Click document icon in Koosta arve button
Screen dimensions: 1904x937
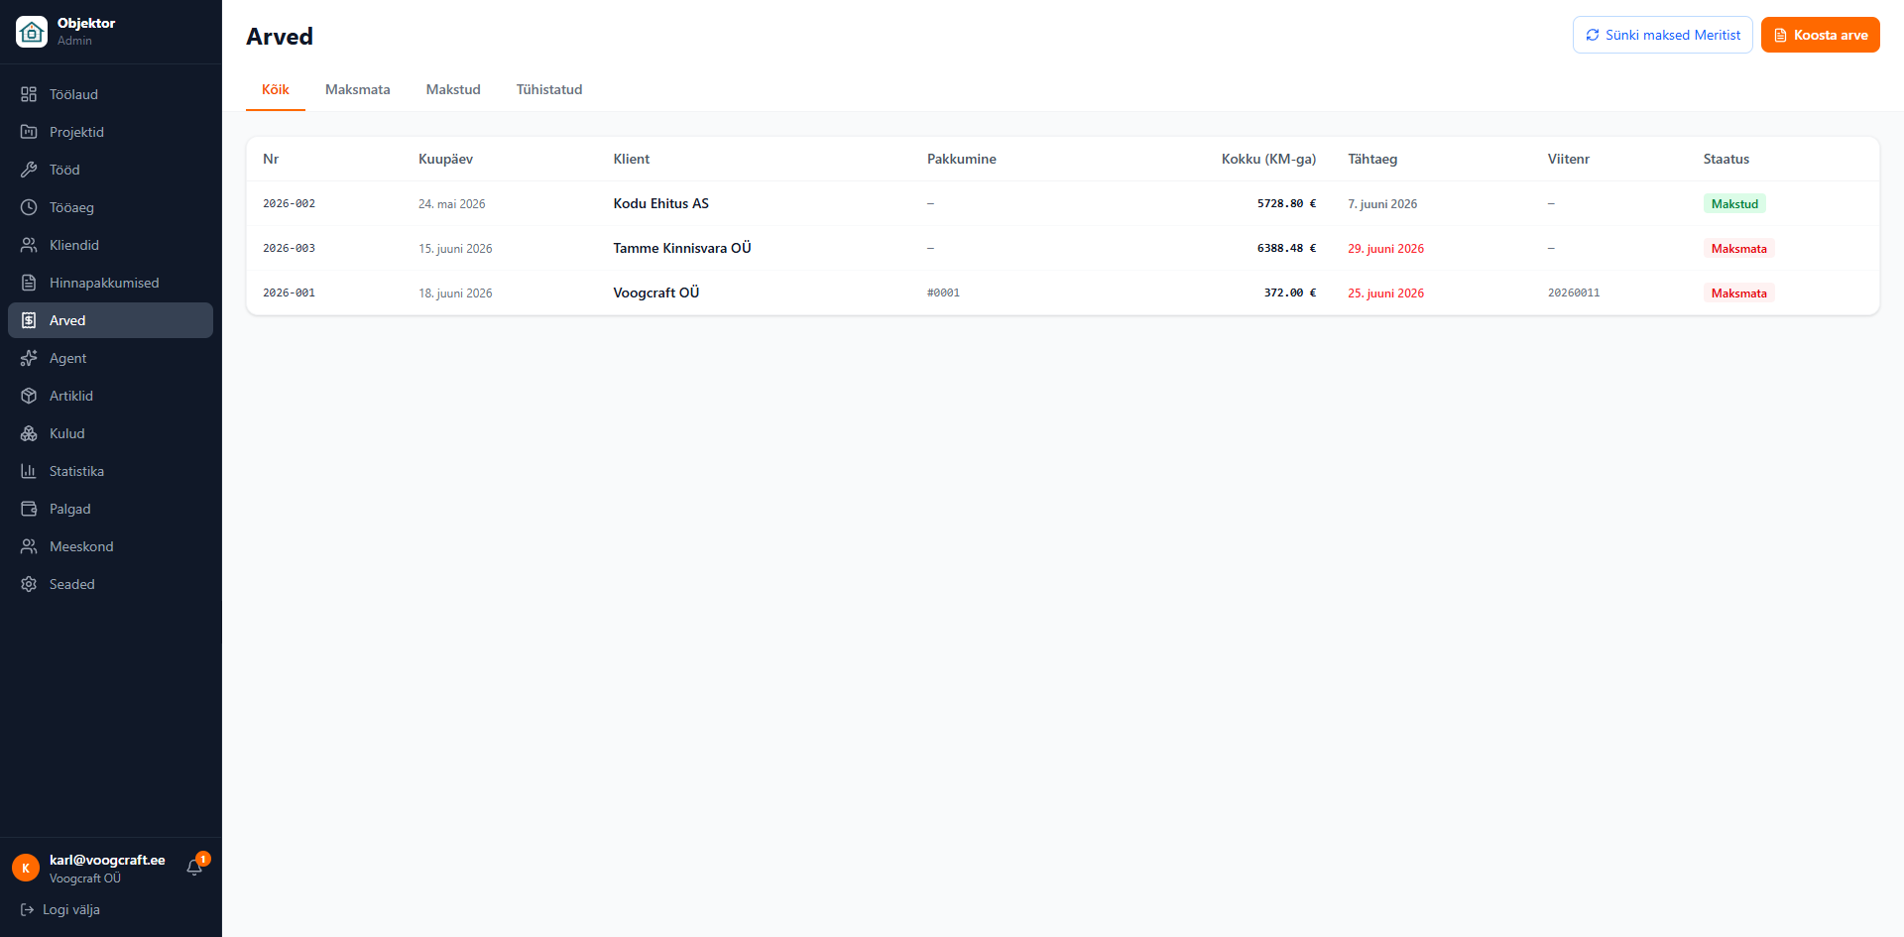click(1780, 35)
